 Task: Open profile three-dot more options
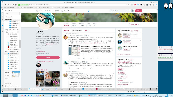(141, 25)
